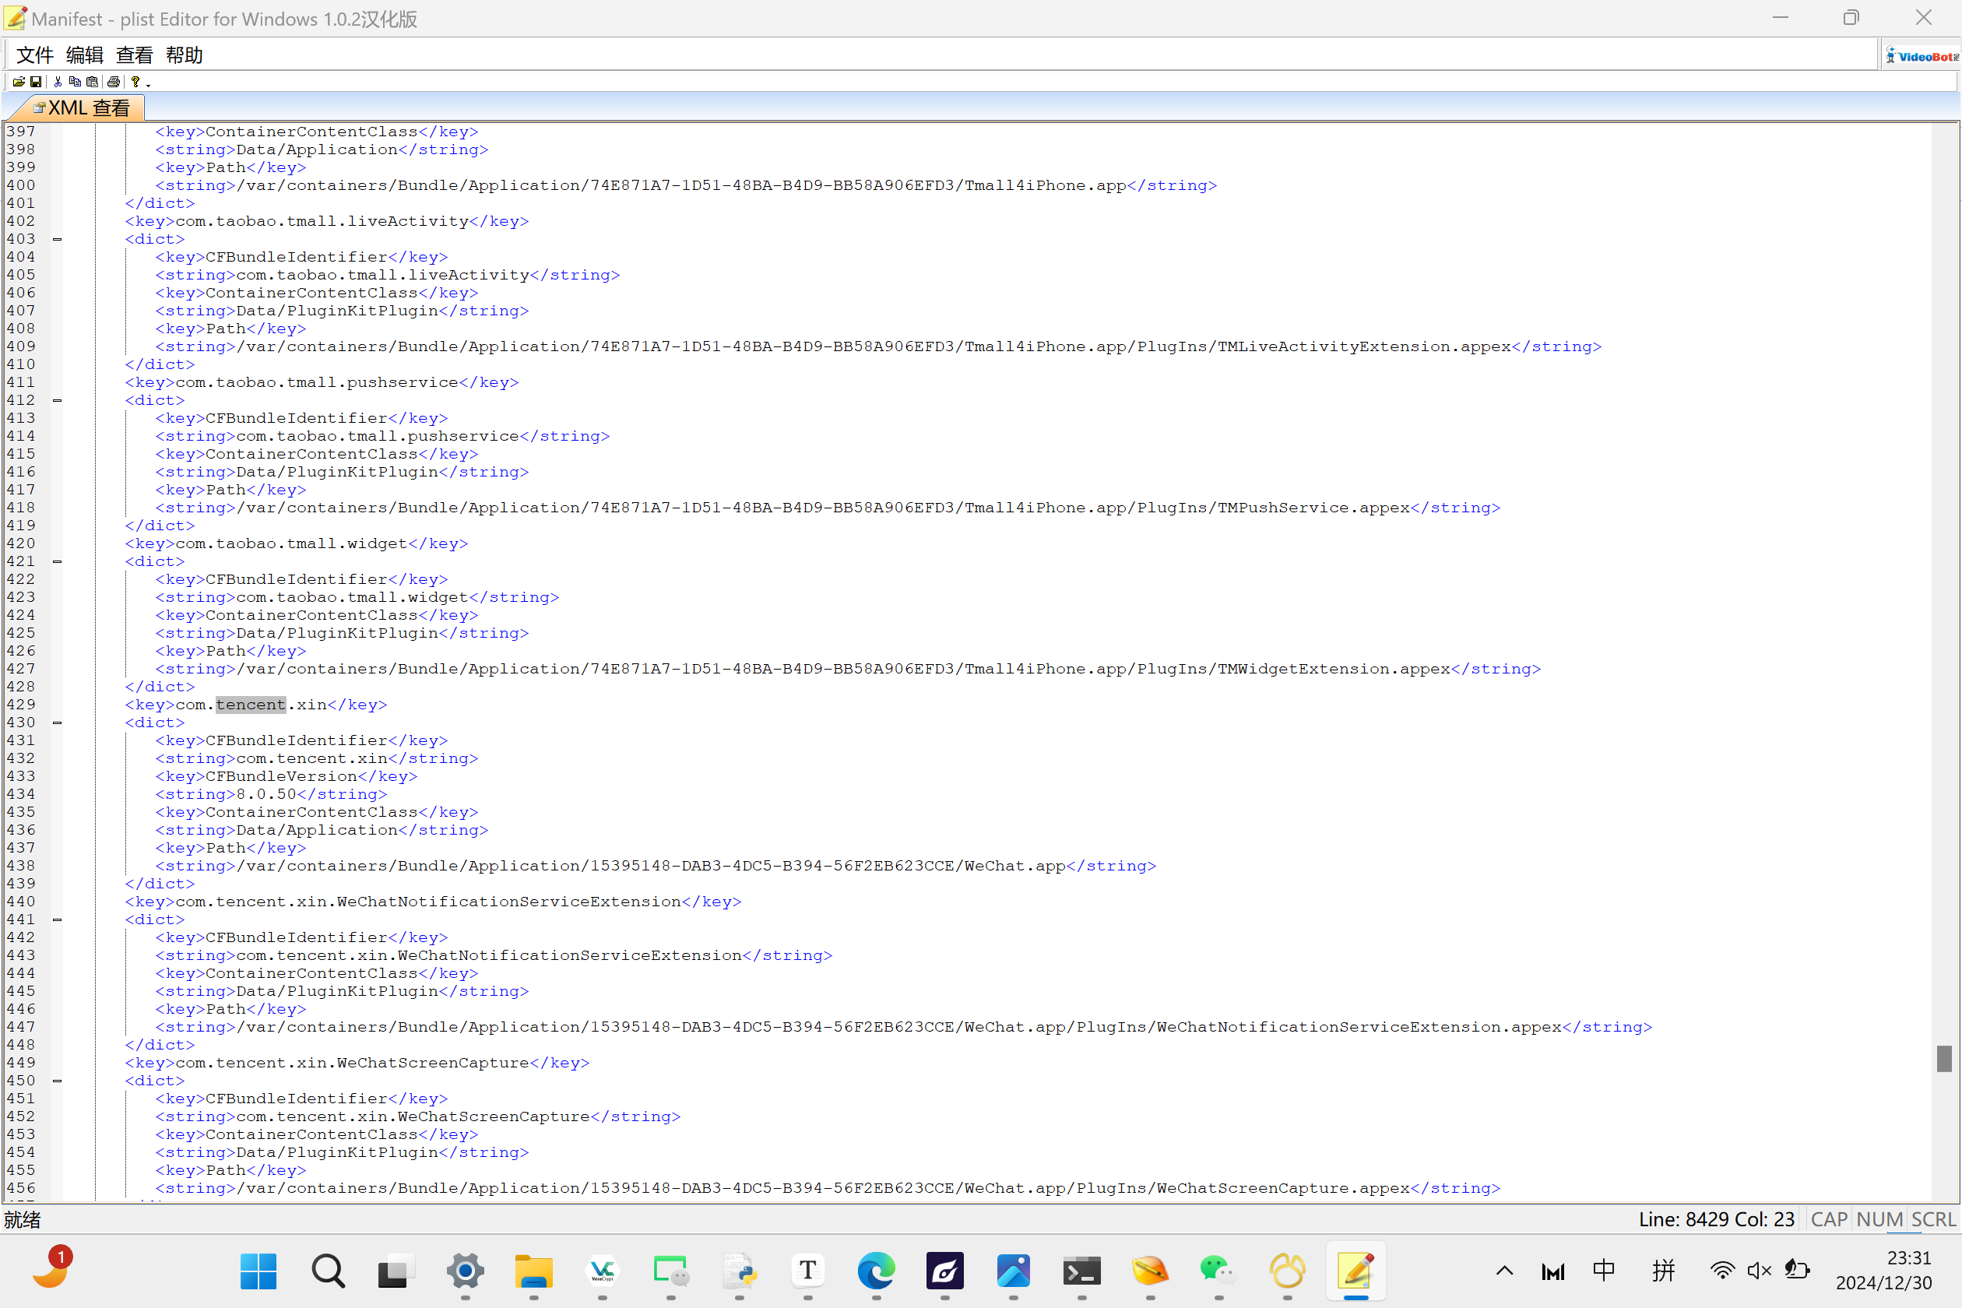This screenshot has height=1308, width=1962.
Task: Click the Open file toolbar icon
Action: [19, 82]
